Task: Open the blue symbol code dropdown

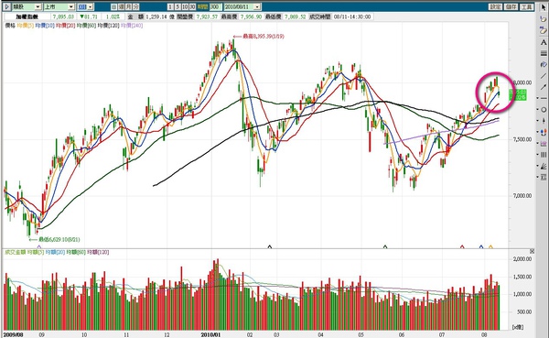Action: (x=91, y=6)
